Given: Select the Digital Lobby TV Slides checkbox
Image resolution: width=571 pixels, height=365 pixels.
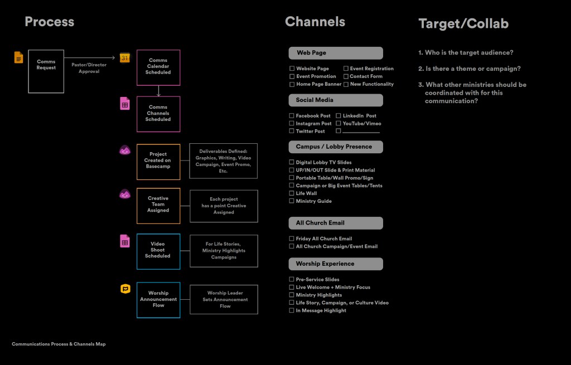Looking at the screenshot, I should 292,163.
